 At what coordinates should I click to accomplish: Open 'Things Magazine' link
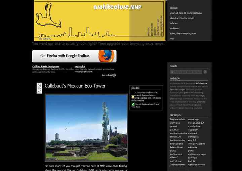197,144
